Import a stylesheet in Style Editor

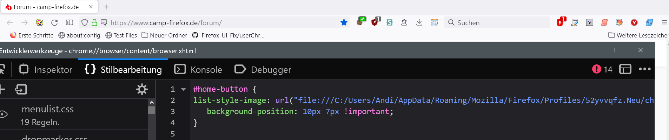point(21,90)
